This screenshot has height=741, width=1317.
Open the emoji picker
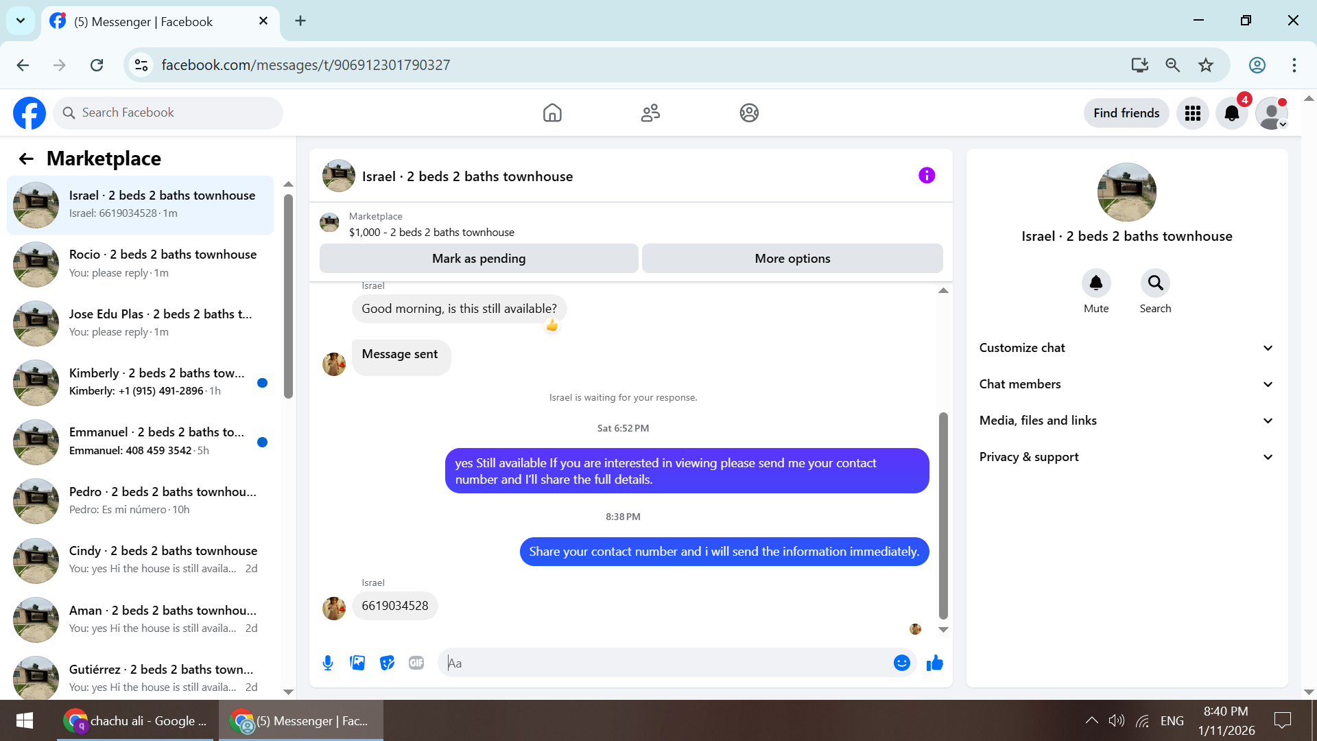(902, 663)
